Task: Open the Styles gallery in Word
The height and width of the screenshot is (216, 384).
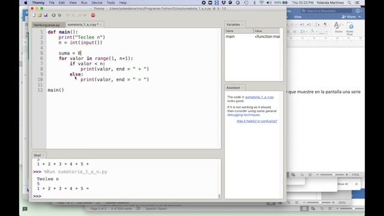Action: click(x=338, y=27)
